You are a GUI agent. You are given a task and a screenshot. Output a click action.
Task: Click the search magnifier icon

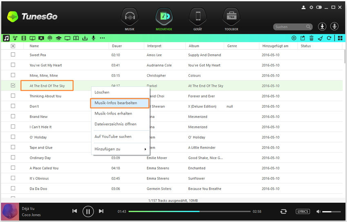308,27
